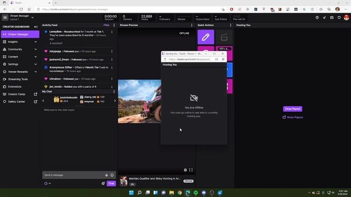Click the popout window address bar
This screenshot has width=351, height=197.
coord(190,60)
